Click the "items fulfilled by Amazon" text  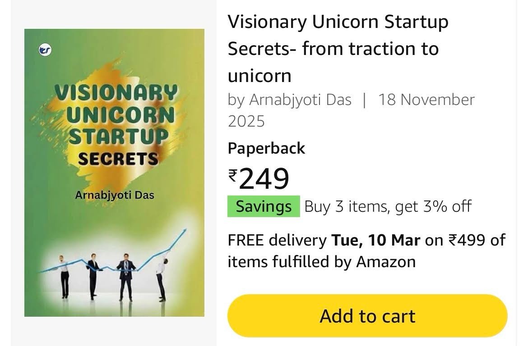(x=322, y=262)
